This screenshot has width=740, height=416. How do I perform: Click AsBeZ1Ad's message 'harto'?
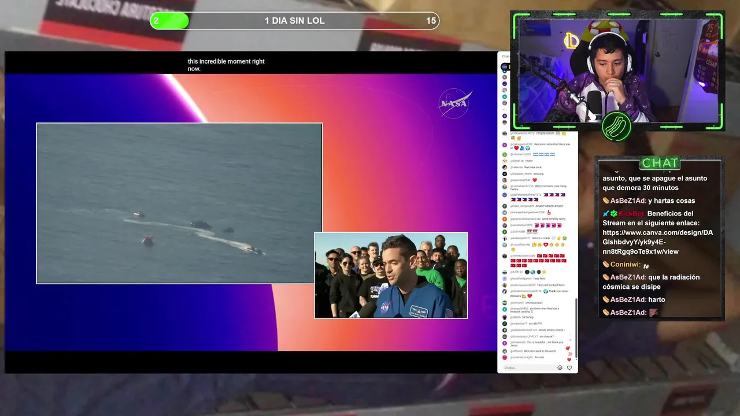[657, 299]
